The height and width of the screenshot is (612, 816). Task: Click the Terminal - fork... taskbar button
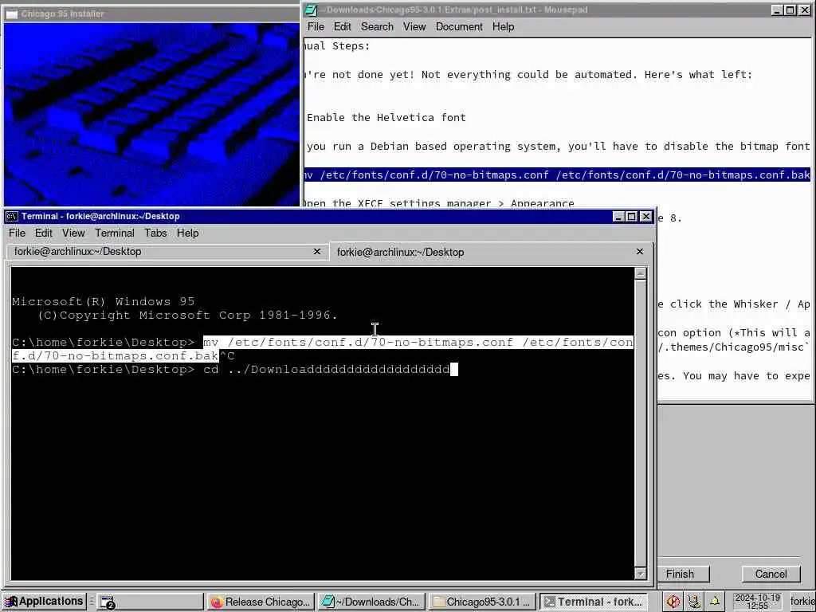pos(593,602)
